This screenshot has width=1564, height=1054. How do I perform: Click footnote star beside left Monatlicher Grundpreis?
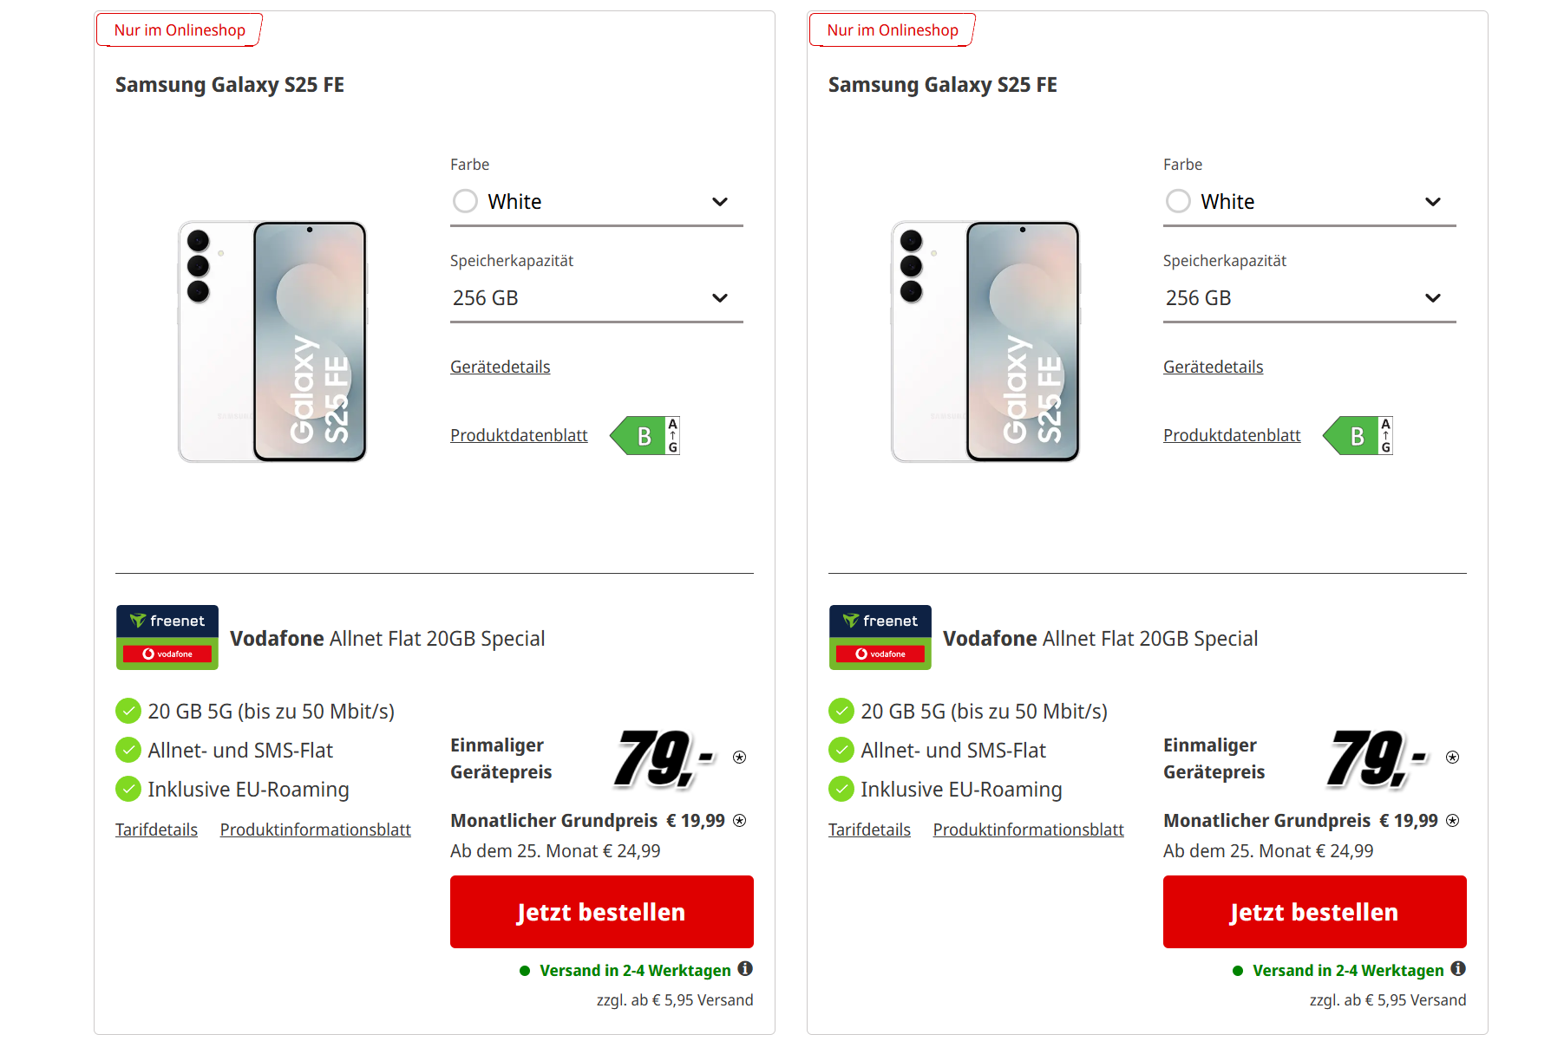740,820
